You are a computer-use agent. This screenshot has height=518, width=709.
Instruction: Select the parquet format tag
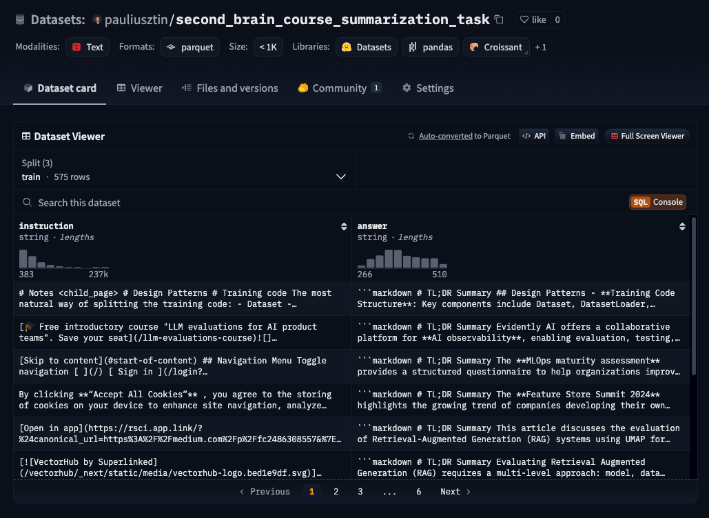[190, 47]
